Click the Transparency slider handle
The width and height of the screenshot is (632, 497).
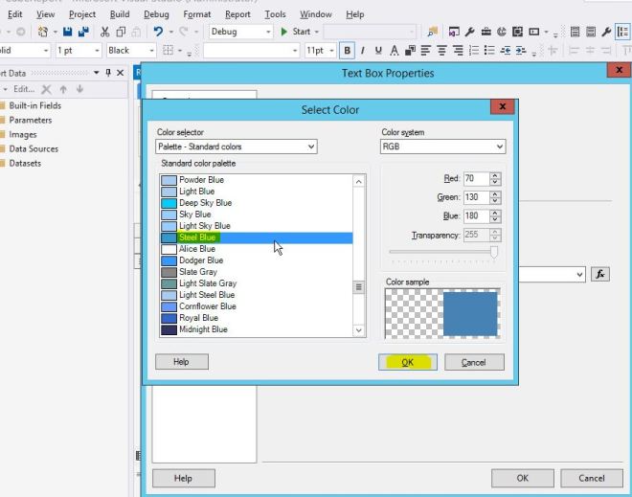494,251
